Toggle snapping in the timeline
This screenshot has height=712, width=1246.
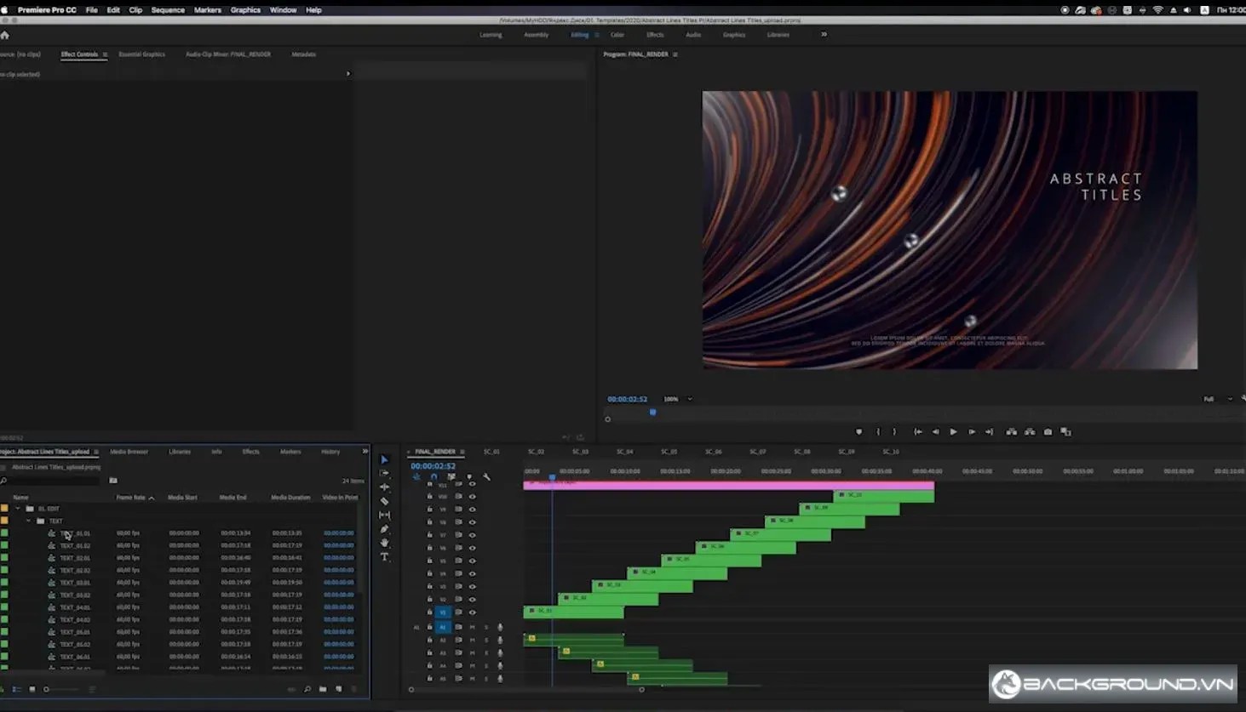click(x=434, y=477)
